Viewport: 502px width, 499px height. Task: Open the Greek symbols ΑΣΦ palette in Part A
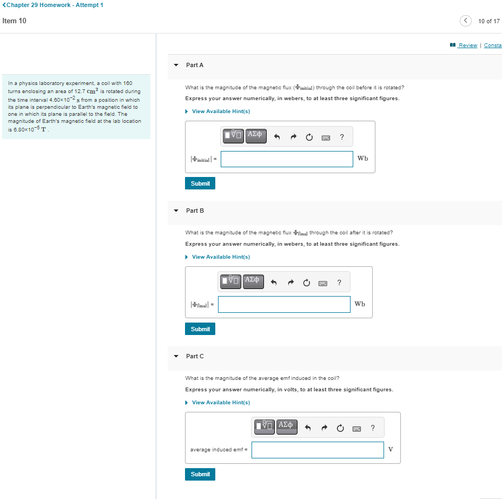tap(255, 136)
